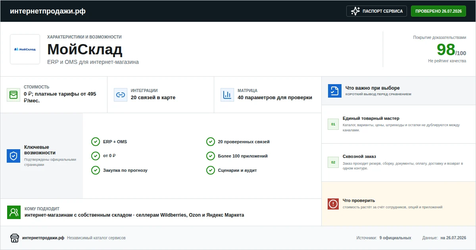Click the Характеристики и возможности label

[84, 37]
